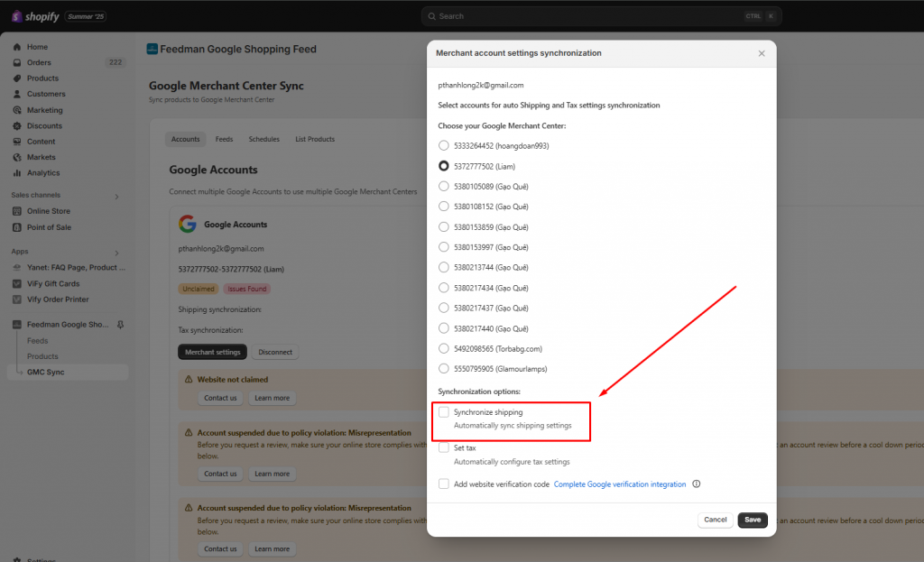Select account 5492098565 (Torbabg.com)
The height and width of the screenshot is (562, 924).
(x=444, y=349)
